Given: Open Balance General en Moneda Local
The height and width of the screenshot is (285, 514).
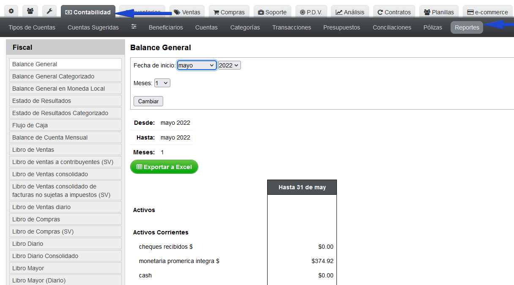Looking at the screenshot, I should 66,89.
